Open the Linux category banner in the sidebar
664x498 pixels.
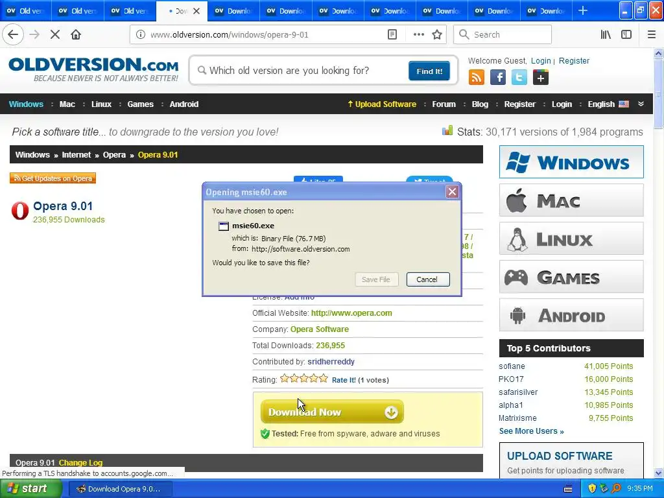point(571,239)
